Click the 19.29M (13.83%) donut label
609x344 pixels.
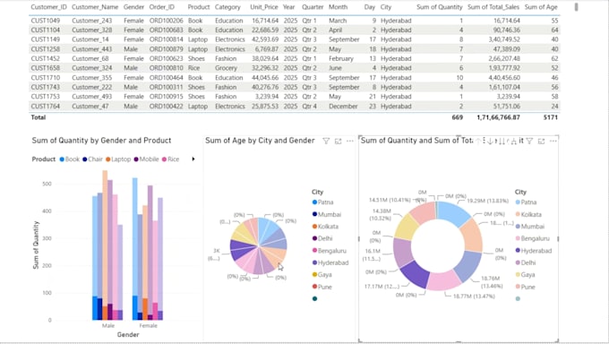point(487,201)
